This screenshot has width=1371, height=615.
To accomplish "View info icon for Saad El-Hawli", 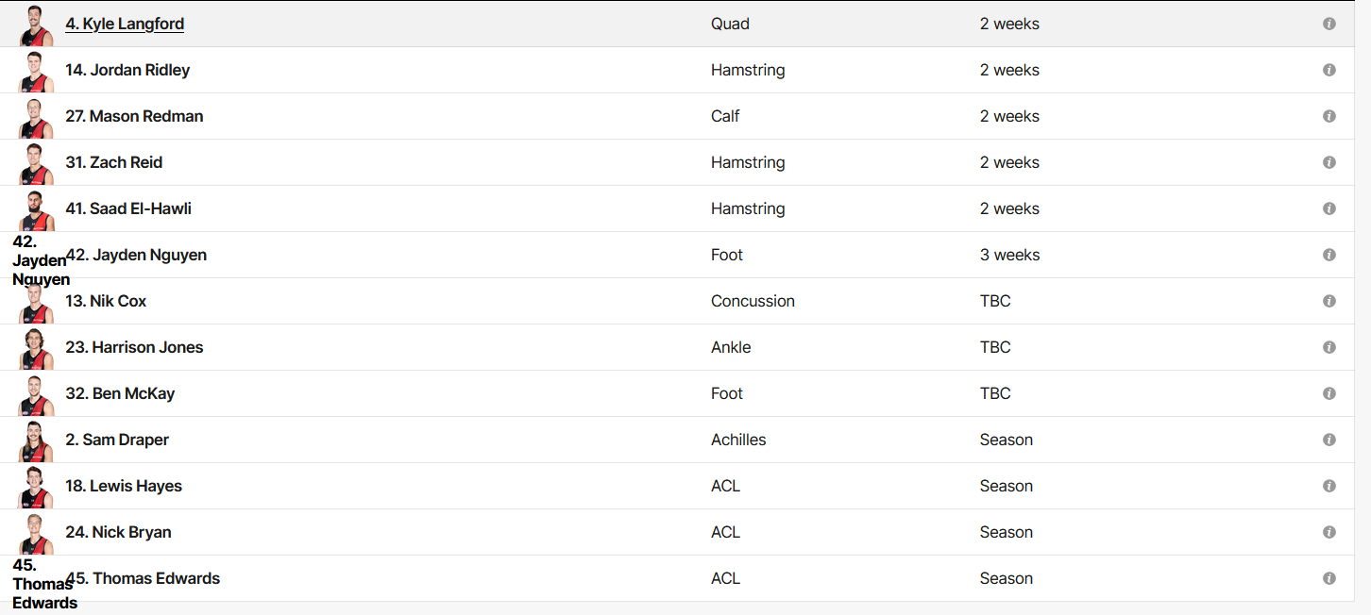I will pos(1329,208).
